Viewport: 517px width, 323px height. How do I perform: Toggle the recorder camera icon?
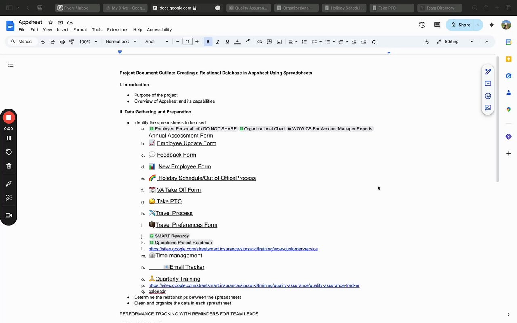point(8,215)
